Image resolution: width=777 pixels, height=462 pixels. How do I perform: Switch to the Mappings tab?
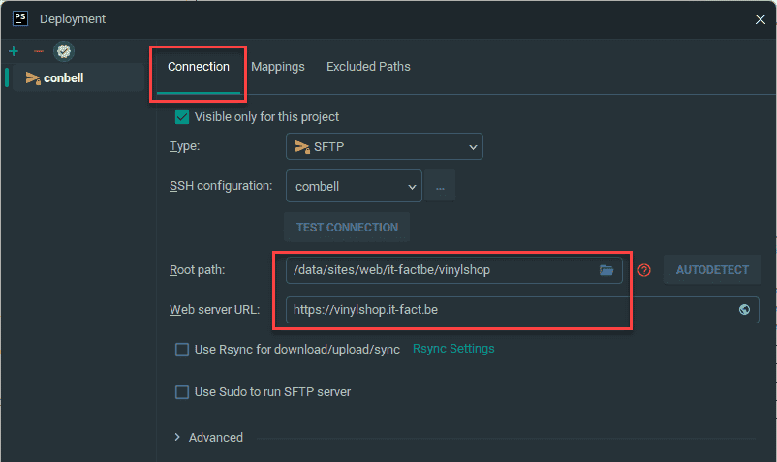278,67
